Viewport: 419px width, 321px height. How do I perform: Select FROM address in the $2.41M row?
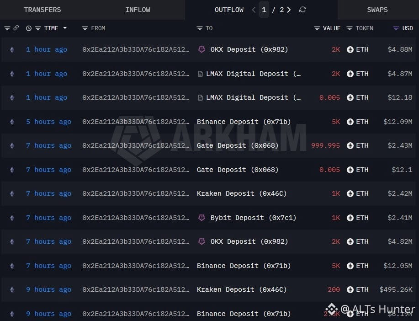pos(136,218)
